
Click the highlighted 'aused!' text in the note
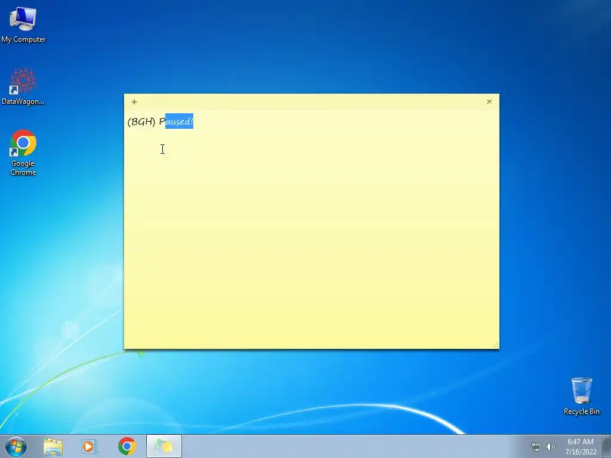179,122
